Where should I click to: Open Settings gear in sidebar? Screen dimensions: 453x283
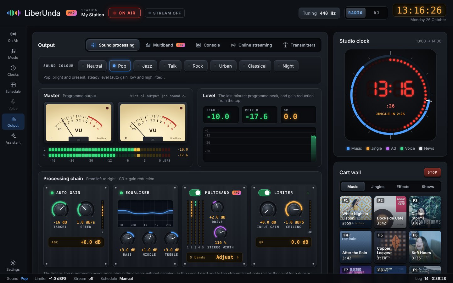13,265
